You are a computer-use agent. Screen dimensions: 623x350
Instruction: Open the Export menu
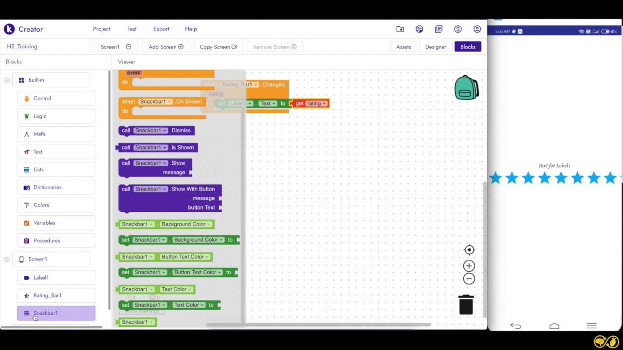(x=162, y=29)
